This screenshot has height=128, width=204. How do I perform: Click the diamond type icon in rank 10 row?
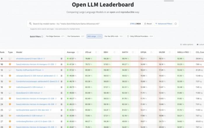(x=10, y=64)
